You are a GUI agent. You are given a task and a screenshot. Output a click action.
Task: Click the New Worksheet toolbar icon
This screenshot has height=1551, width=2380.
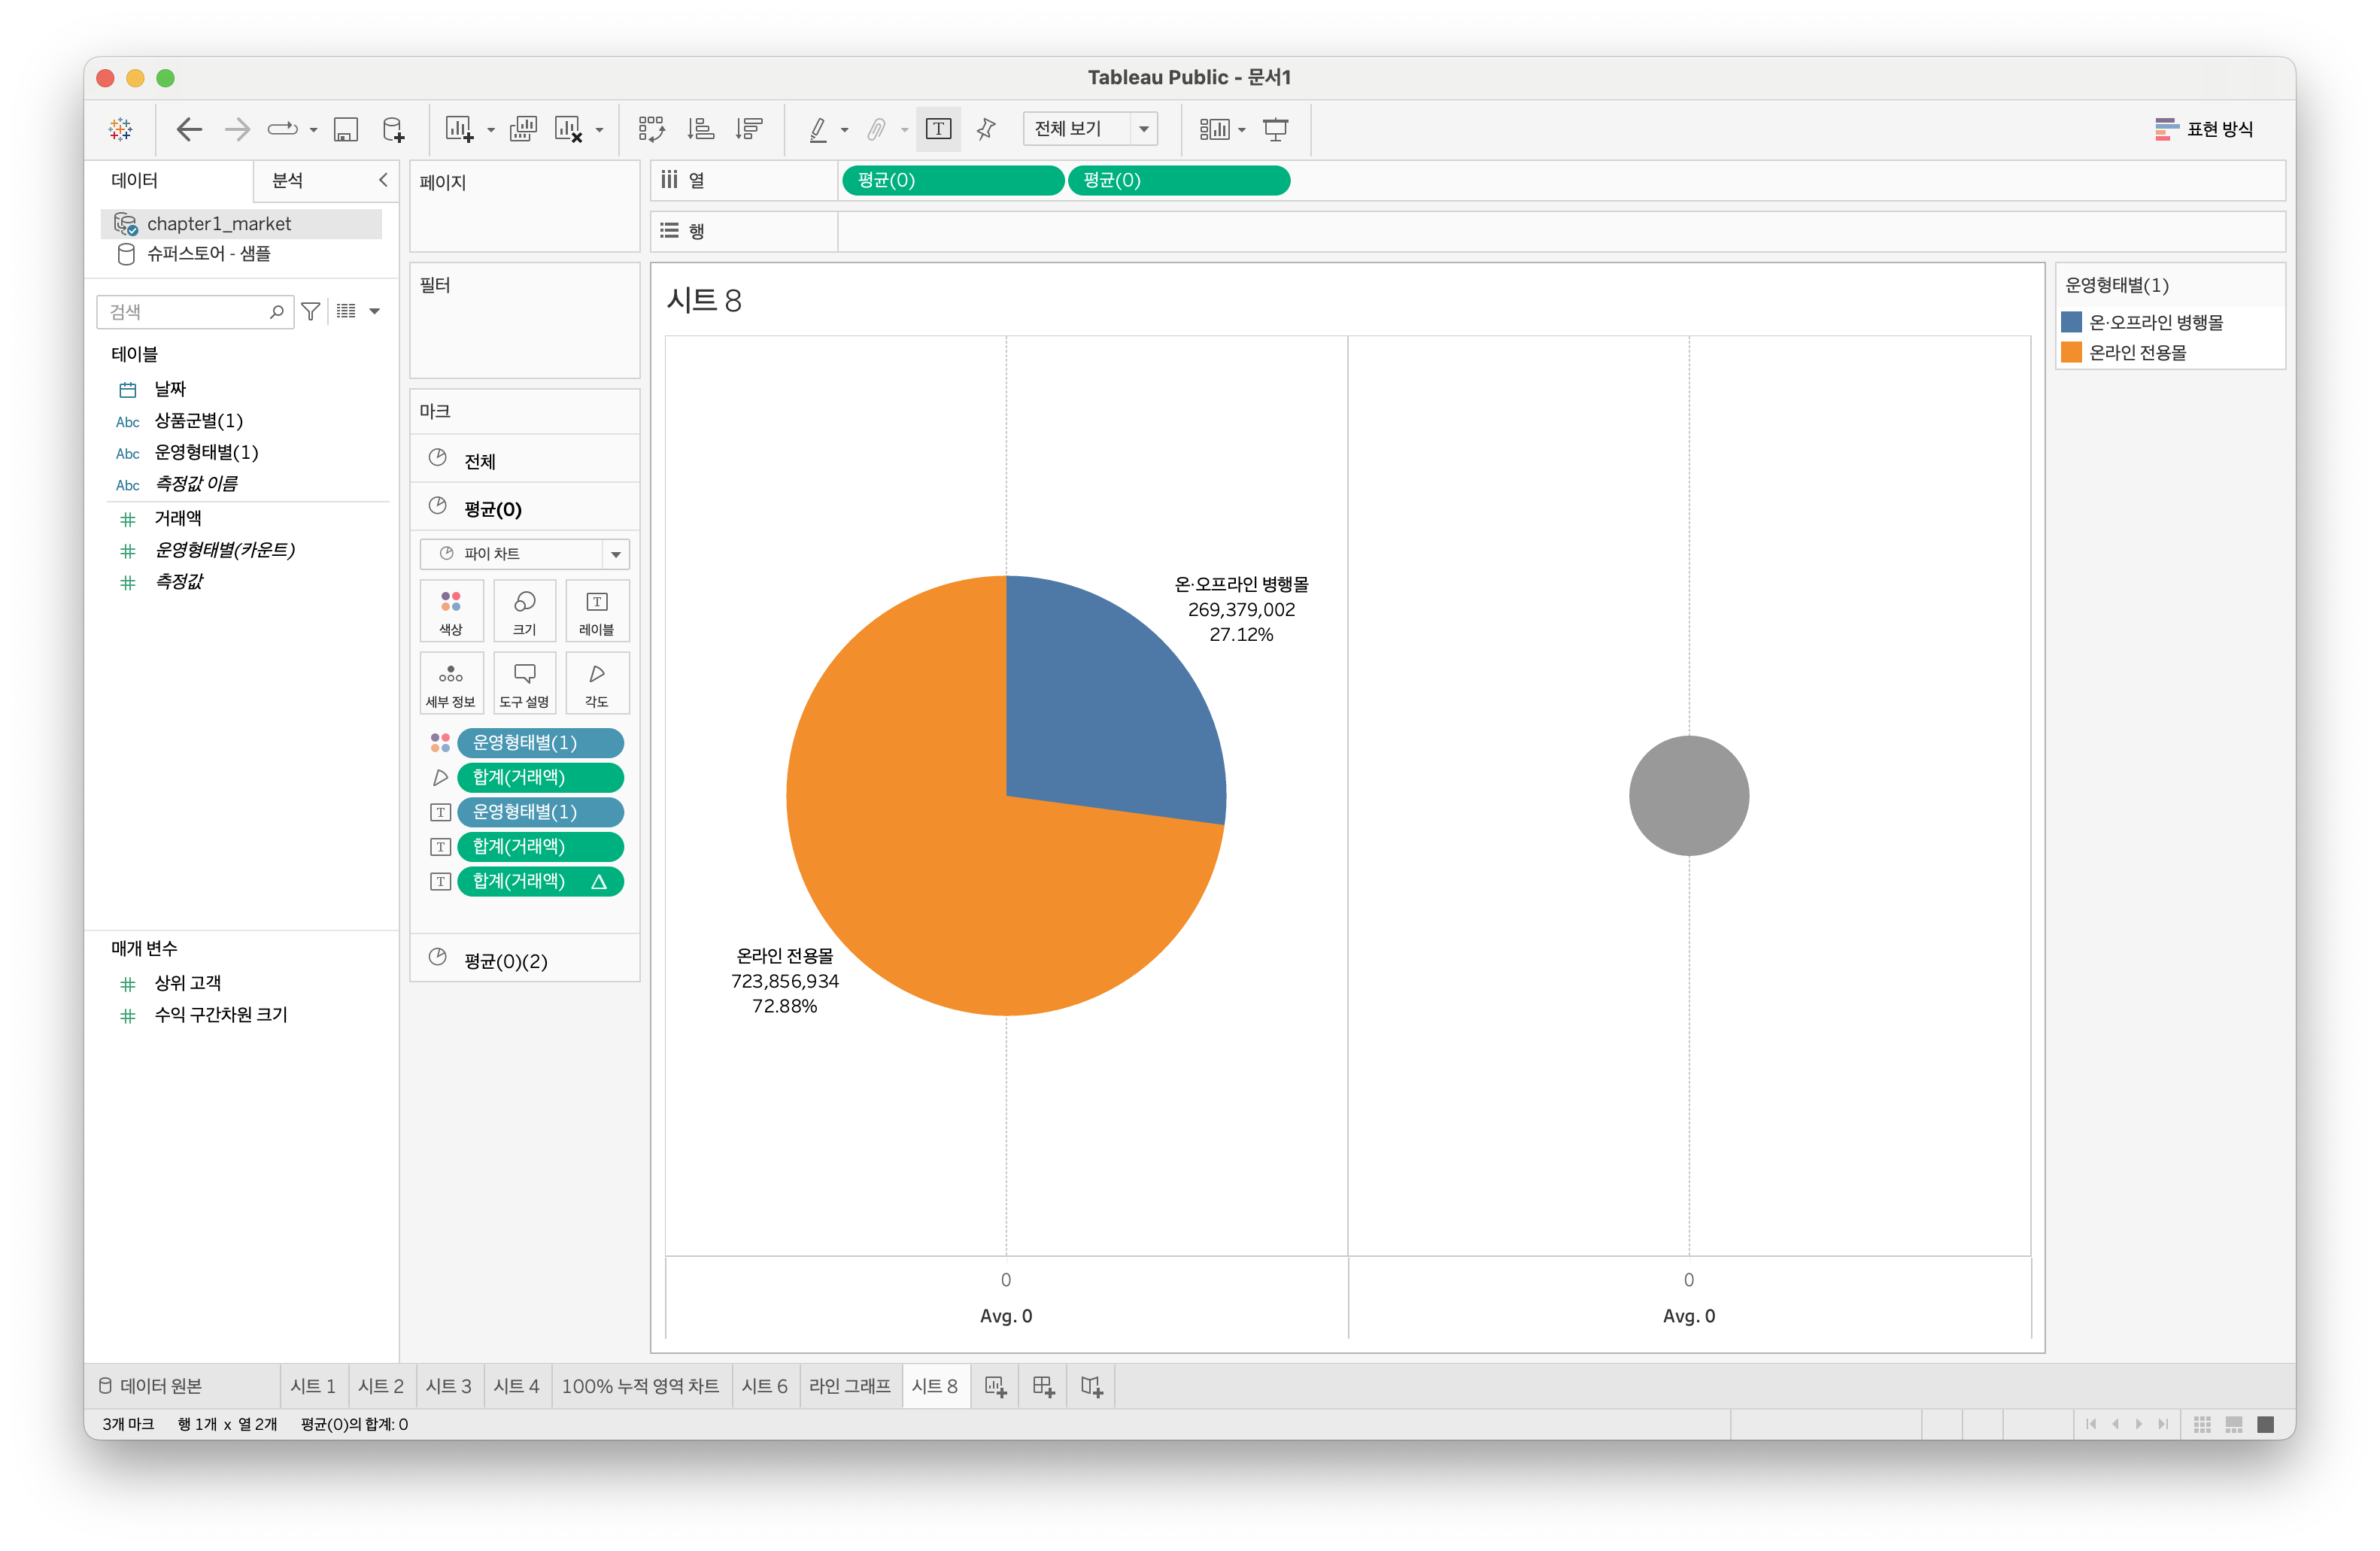point(459,129)
